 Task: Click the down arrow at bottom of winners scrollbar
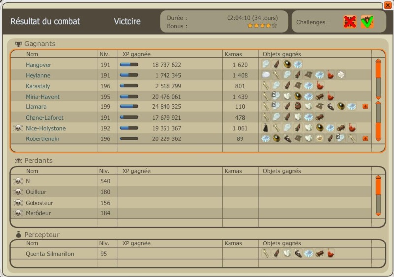coord(378,139)
